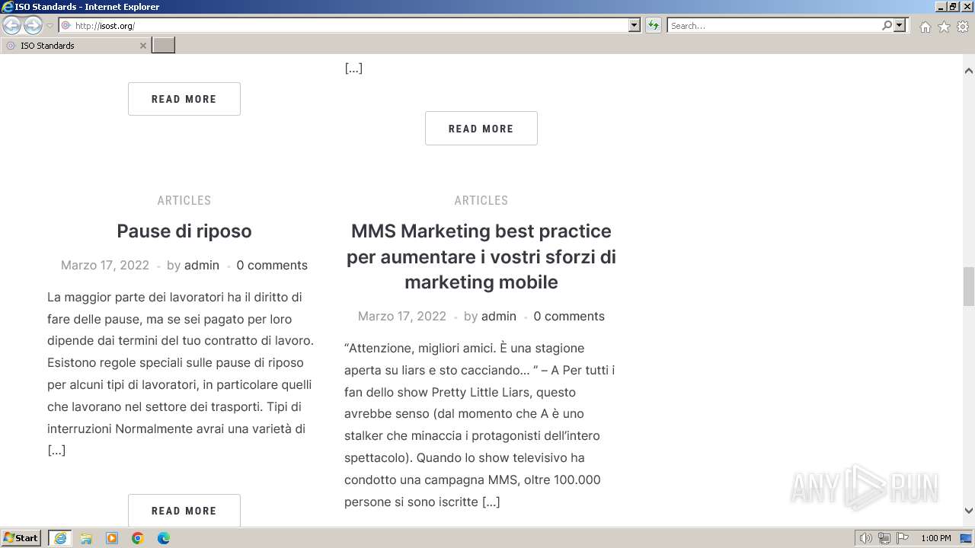This screenshot has height=548, width=975.
Task: Switch to Internet Explorer in the taskbar
Action: (60, 538)
